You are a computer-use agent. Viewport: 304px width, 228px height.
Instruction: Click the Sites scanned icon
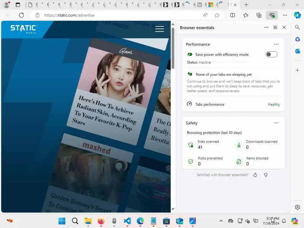[x=191, y=145]
